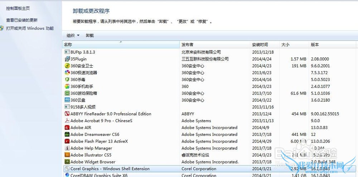Click the 360云盘 icon

[67, 100]
